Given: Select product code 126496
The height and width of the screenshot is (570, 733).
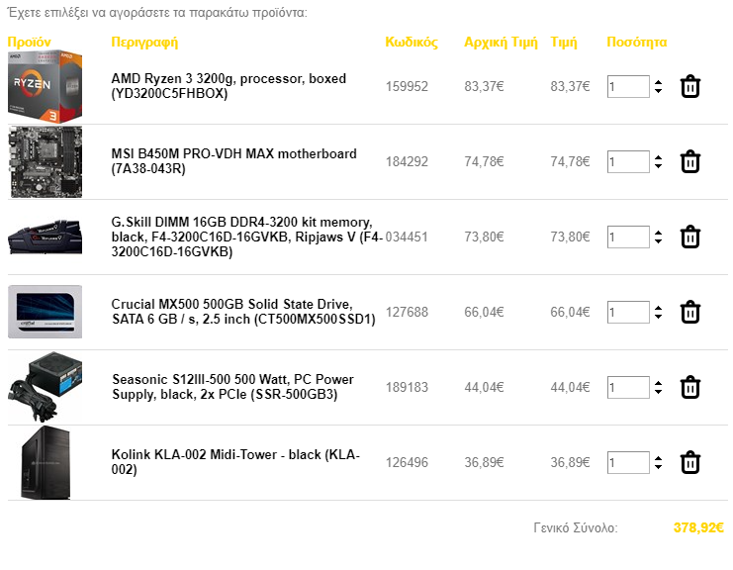Looking at the screenshot, I should (x=407, y=463).
